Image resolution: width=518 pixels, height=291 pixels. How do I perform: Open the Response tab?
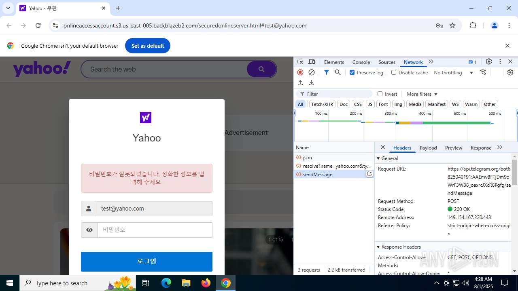coord(481,148)
